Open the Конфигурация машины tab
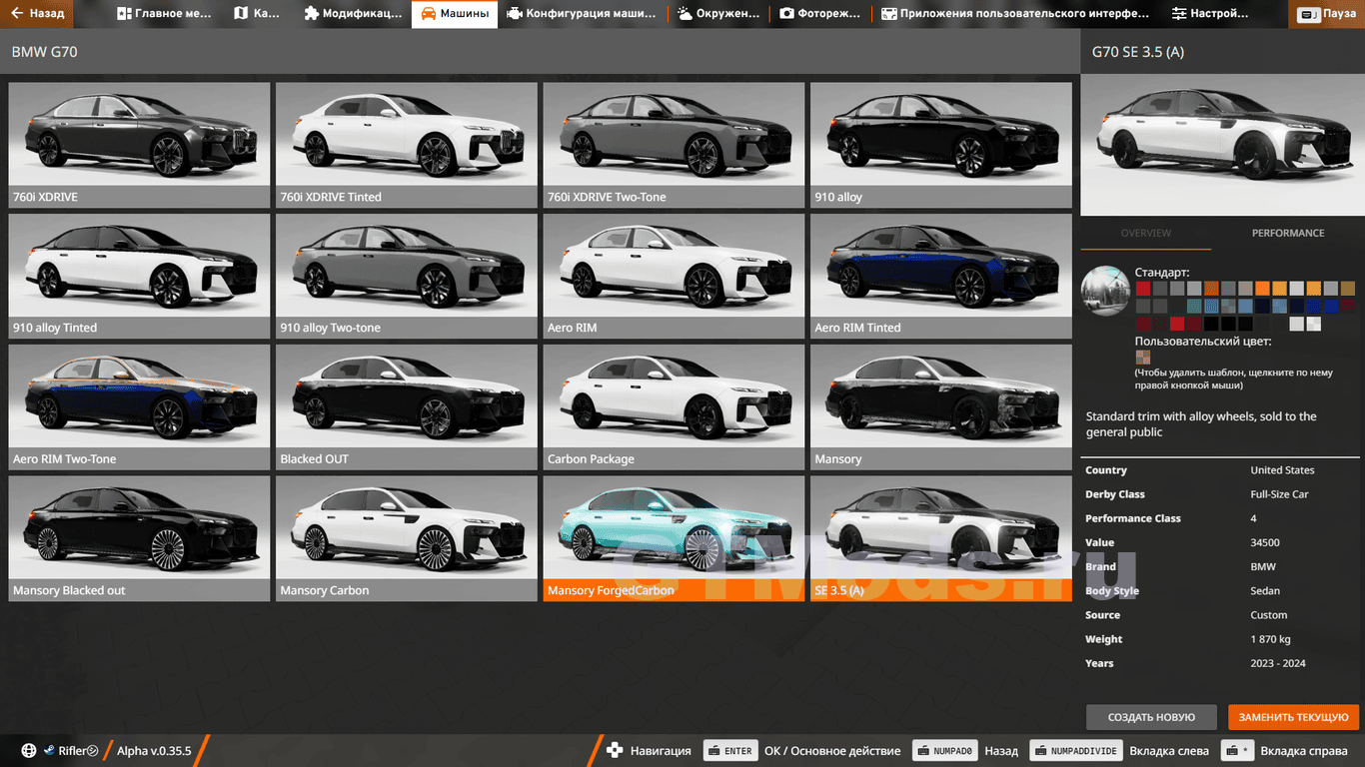This screenshot has height=767, width=1365. (583, 14)
